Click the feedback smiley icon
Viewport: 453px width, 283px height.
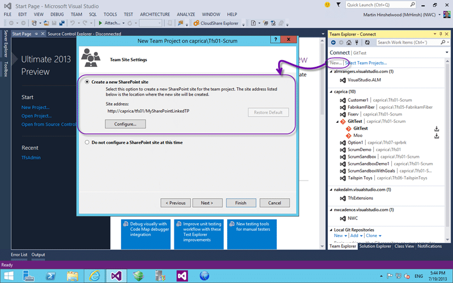[x=327, y=5]
